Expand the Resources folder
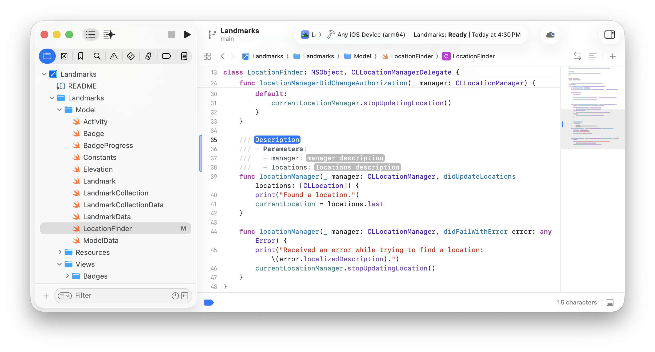 click(x=60, y=252)
